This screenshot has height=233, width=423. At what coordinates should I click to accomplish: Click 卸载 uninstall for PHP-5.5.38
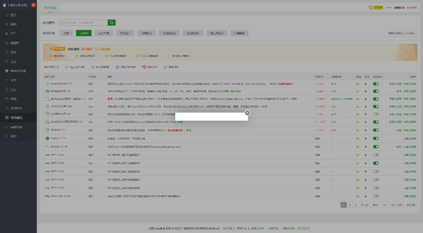[x=413, y=188]
